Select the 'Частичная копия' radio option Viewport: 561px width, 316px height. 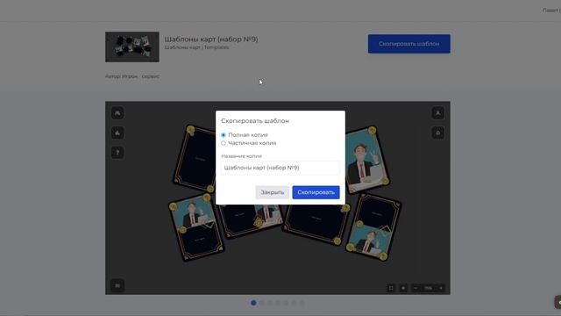pos(224,143)
